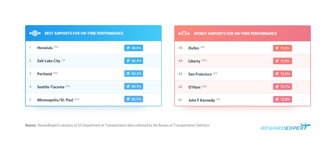
Task: Select the Honolulu HNL row
Action: point(93,48)
